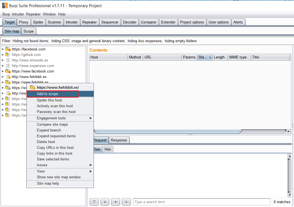Image resolution: width=294 pixels, height=207 pixels.
Task: Click the plus button near search bar
Action: (115, 202)
